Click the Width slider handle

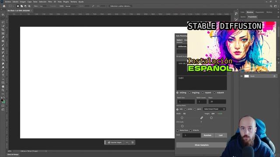click(182, 118)
